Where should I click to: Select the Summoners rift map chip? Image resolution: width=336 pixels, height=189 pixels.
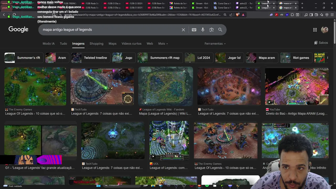pos(160,58)
